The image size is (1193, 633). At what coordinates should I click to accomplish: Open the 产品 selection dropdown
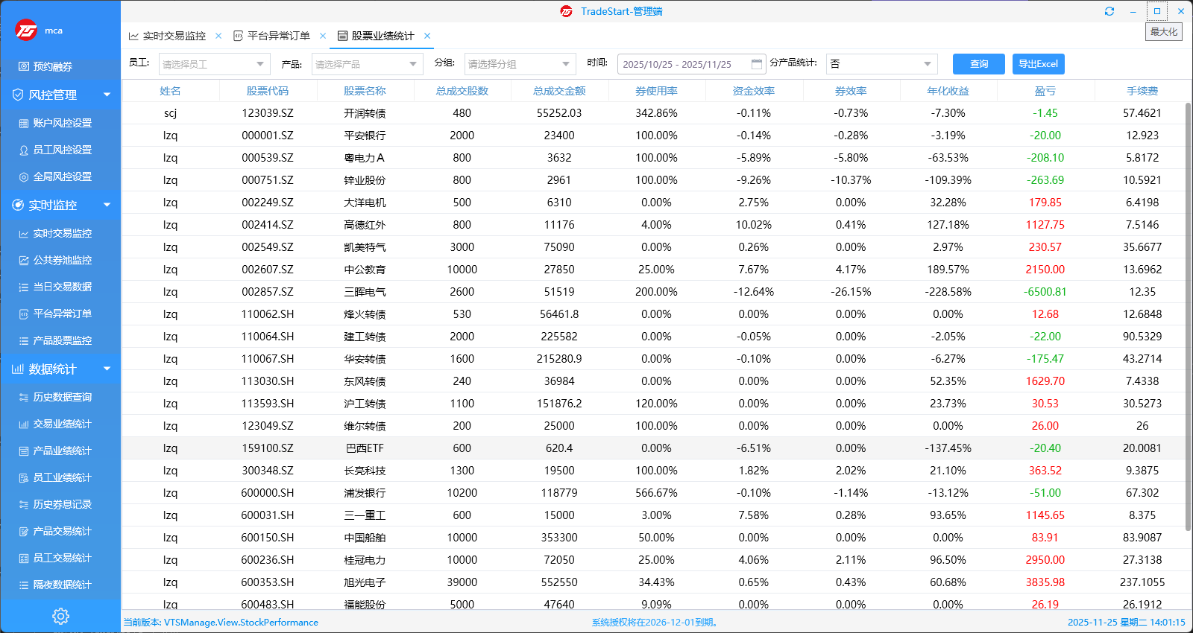coord(368,64)
